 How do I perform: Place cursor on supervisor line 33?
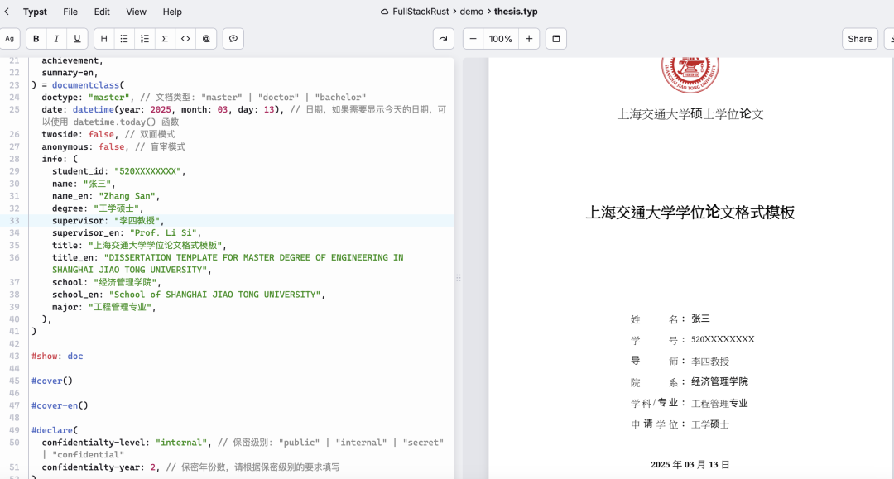pyautogui.click(x=243, y=220)
